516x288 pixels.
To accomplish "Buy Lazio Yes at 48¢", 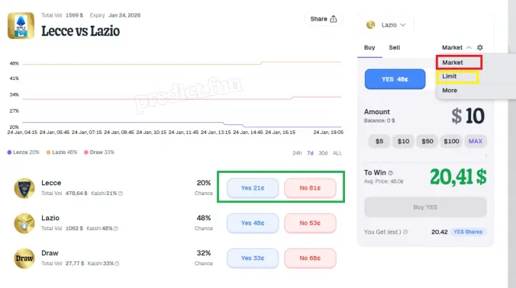I will coord(253,223).
